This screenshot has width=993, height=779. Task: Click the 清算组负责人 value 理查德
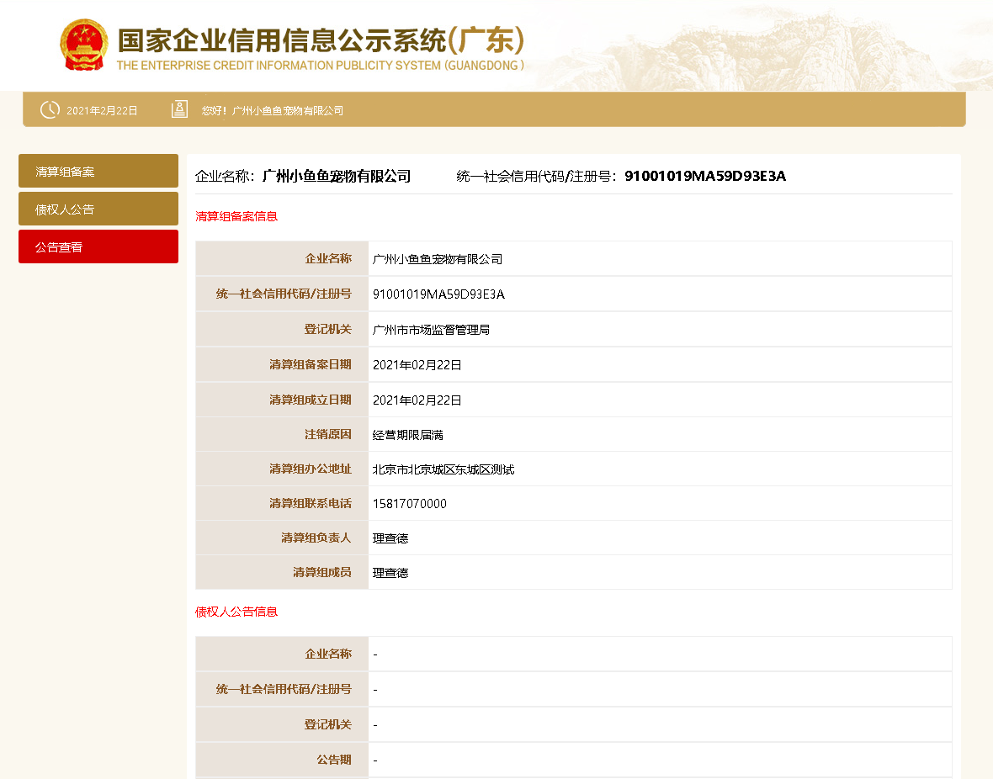[391, 538]
